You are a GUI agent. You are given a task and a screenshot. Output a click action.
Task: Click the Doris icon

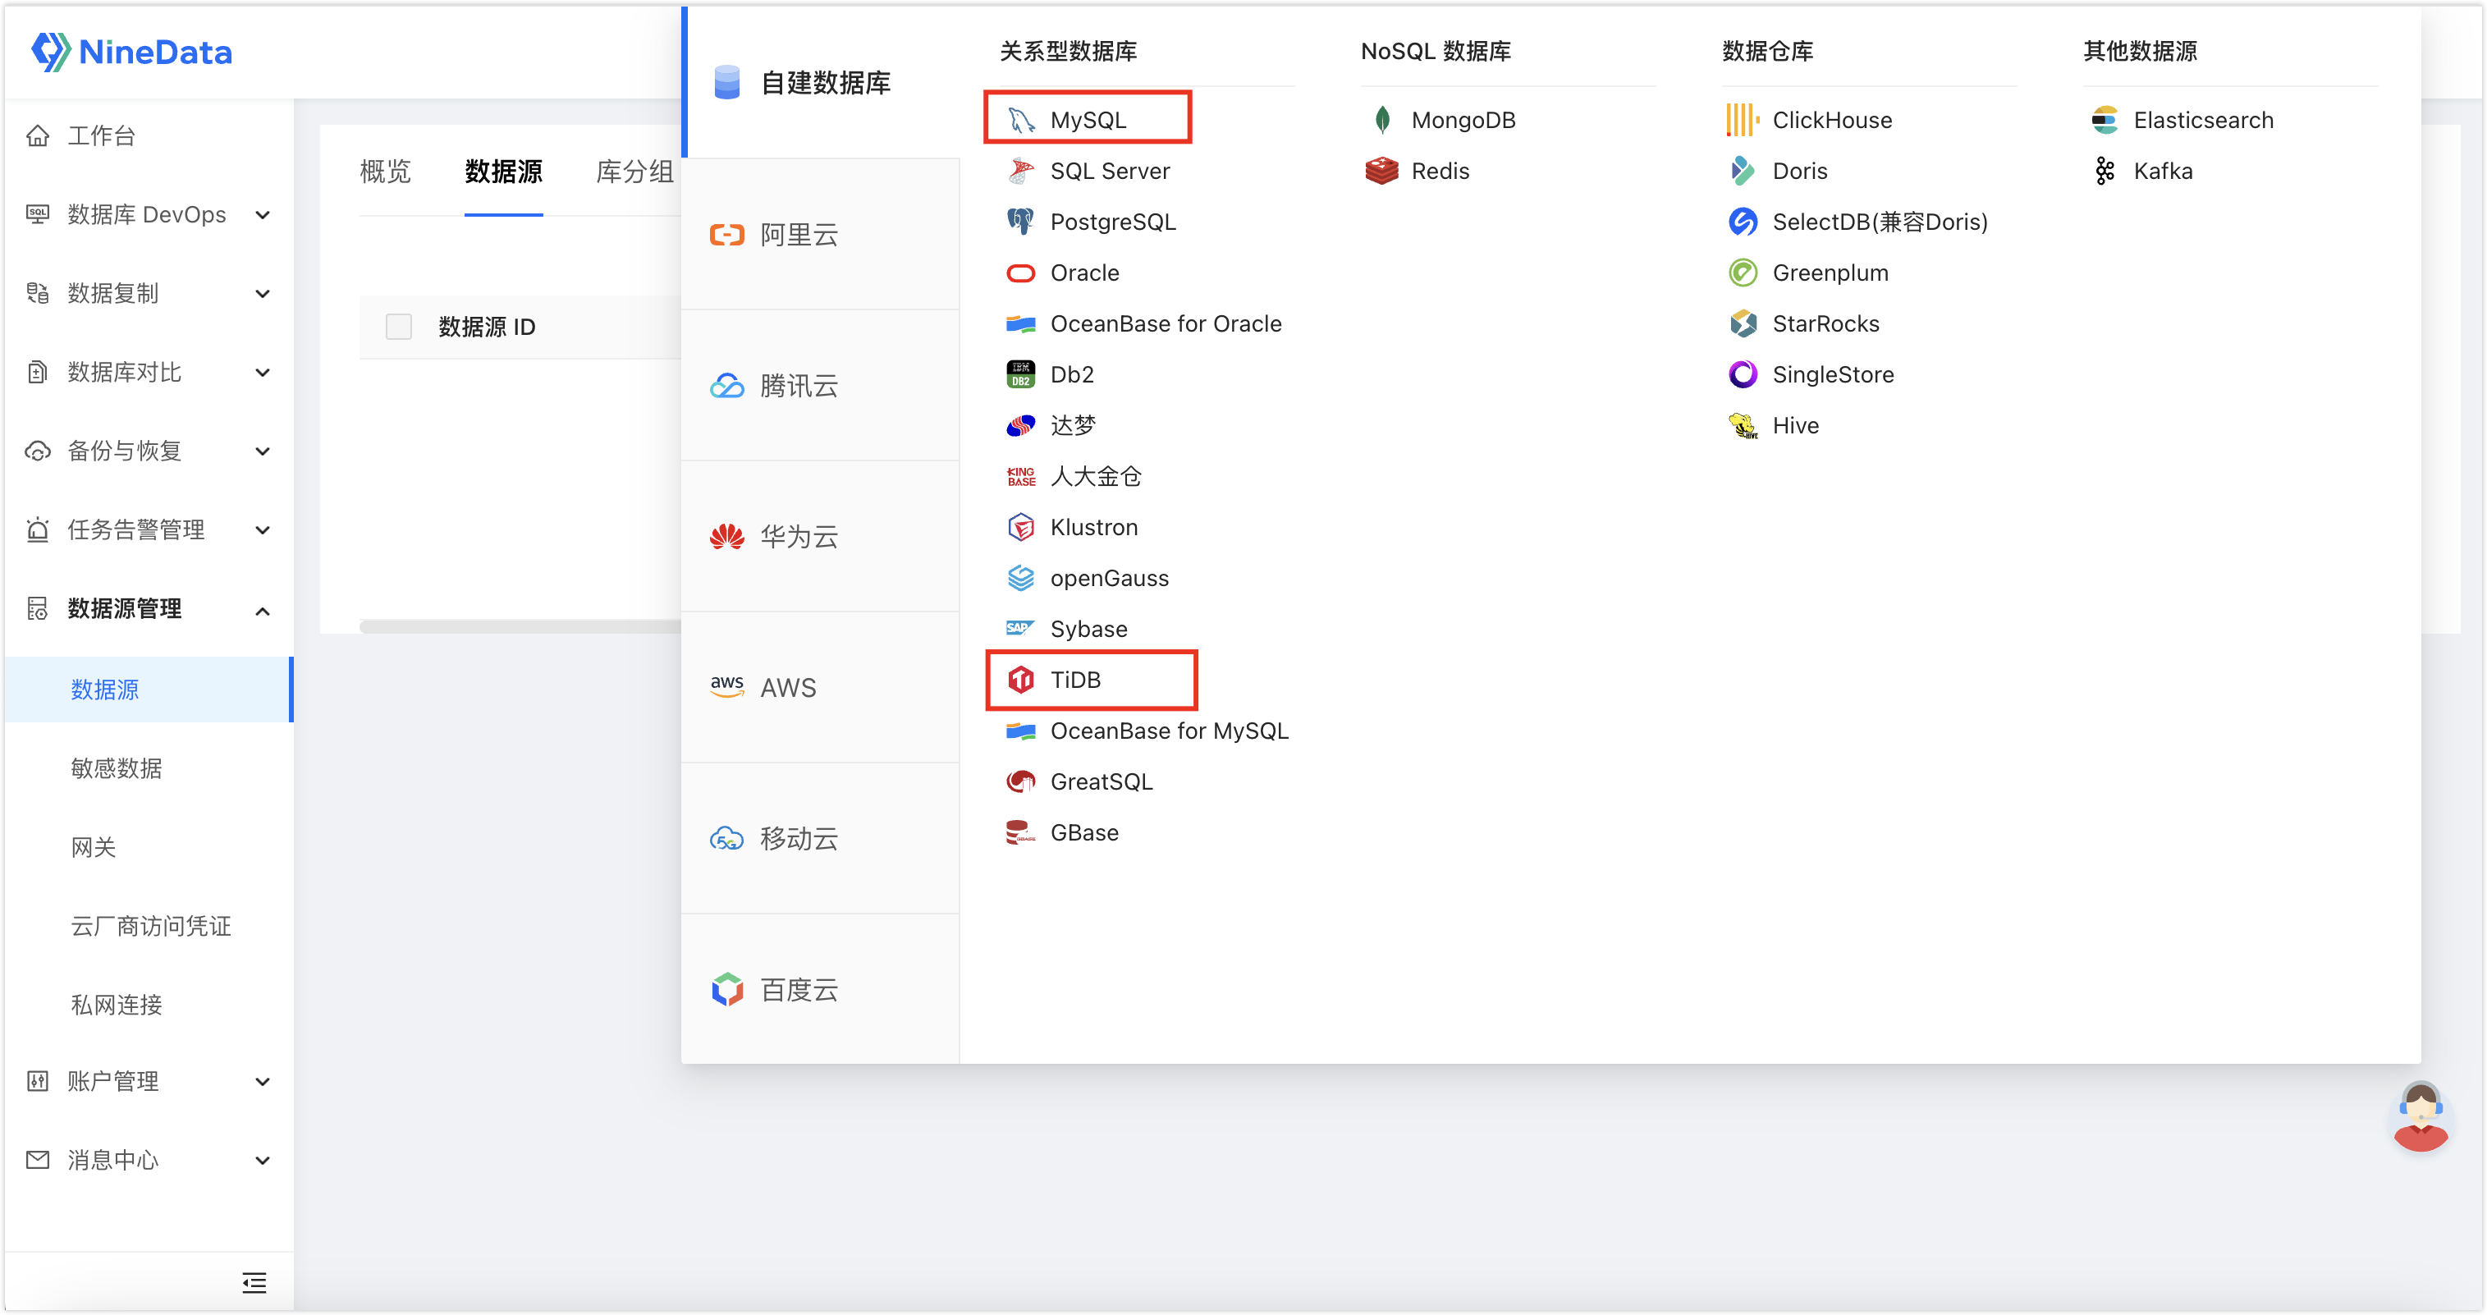click(x=1743, y=171)
